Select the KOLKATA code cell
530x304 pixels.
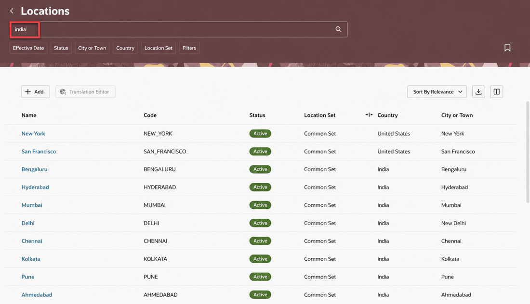pos(155,259)
